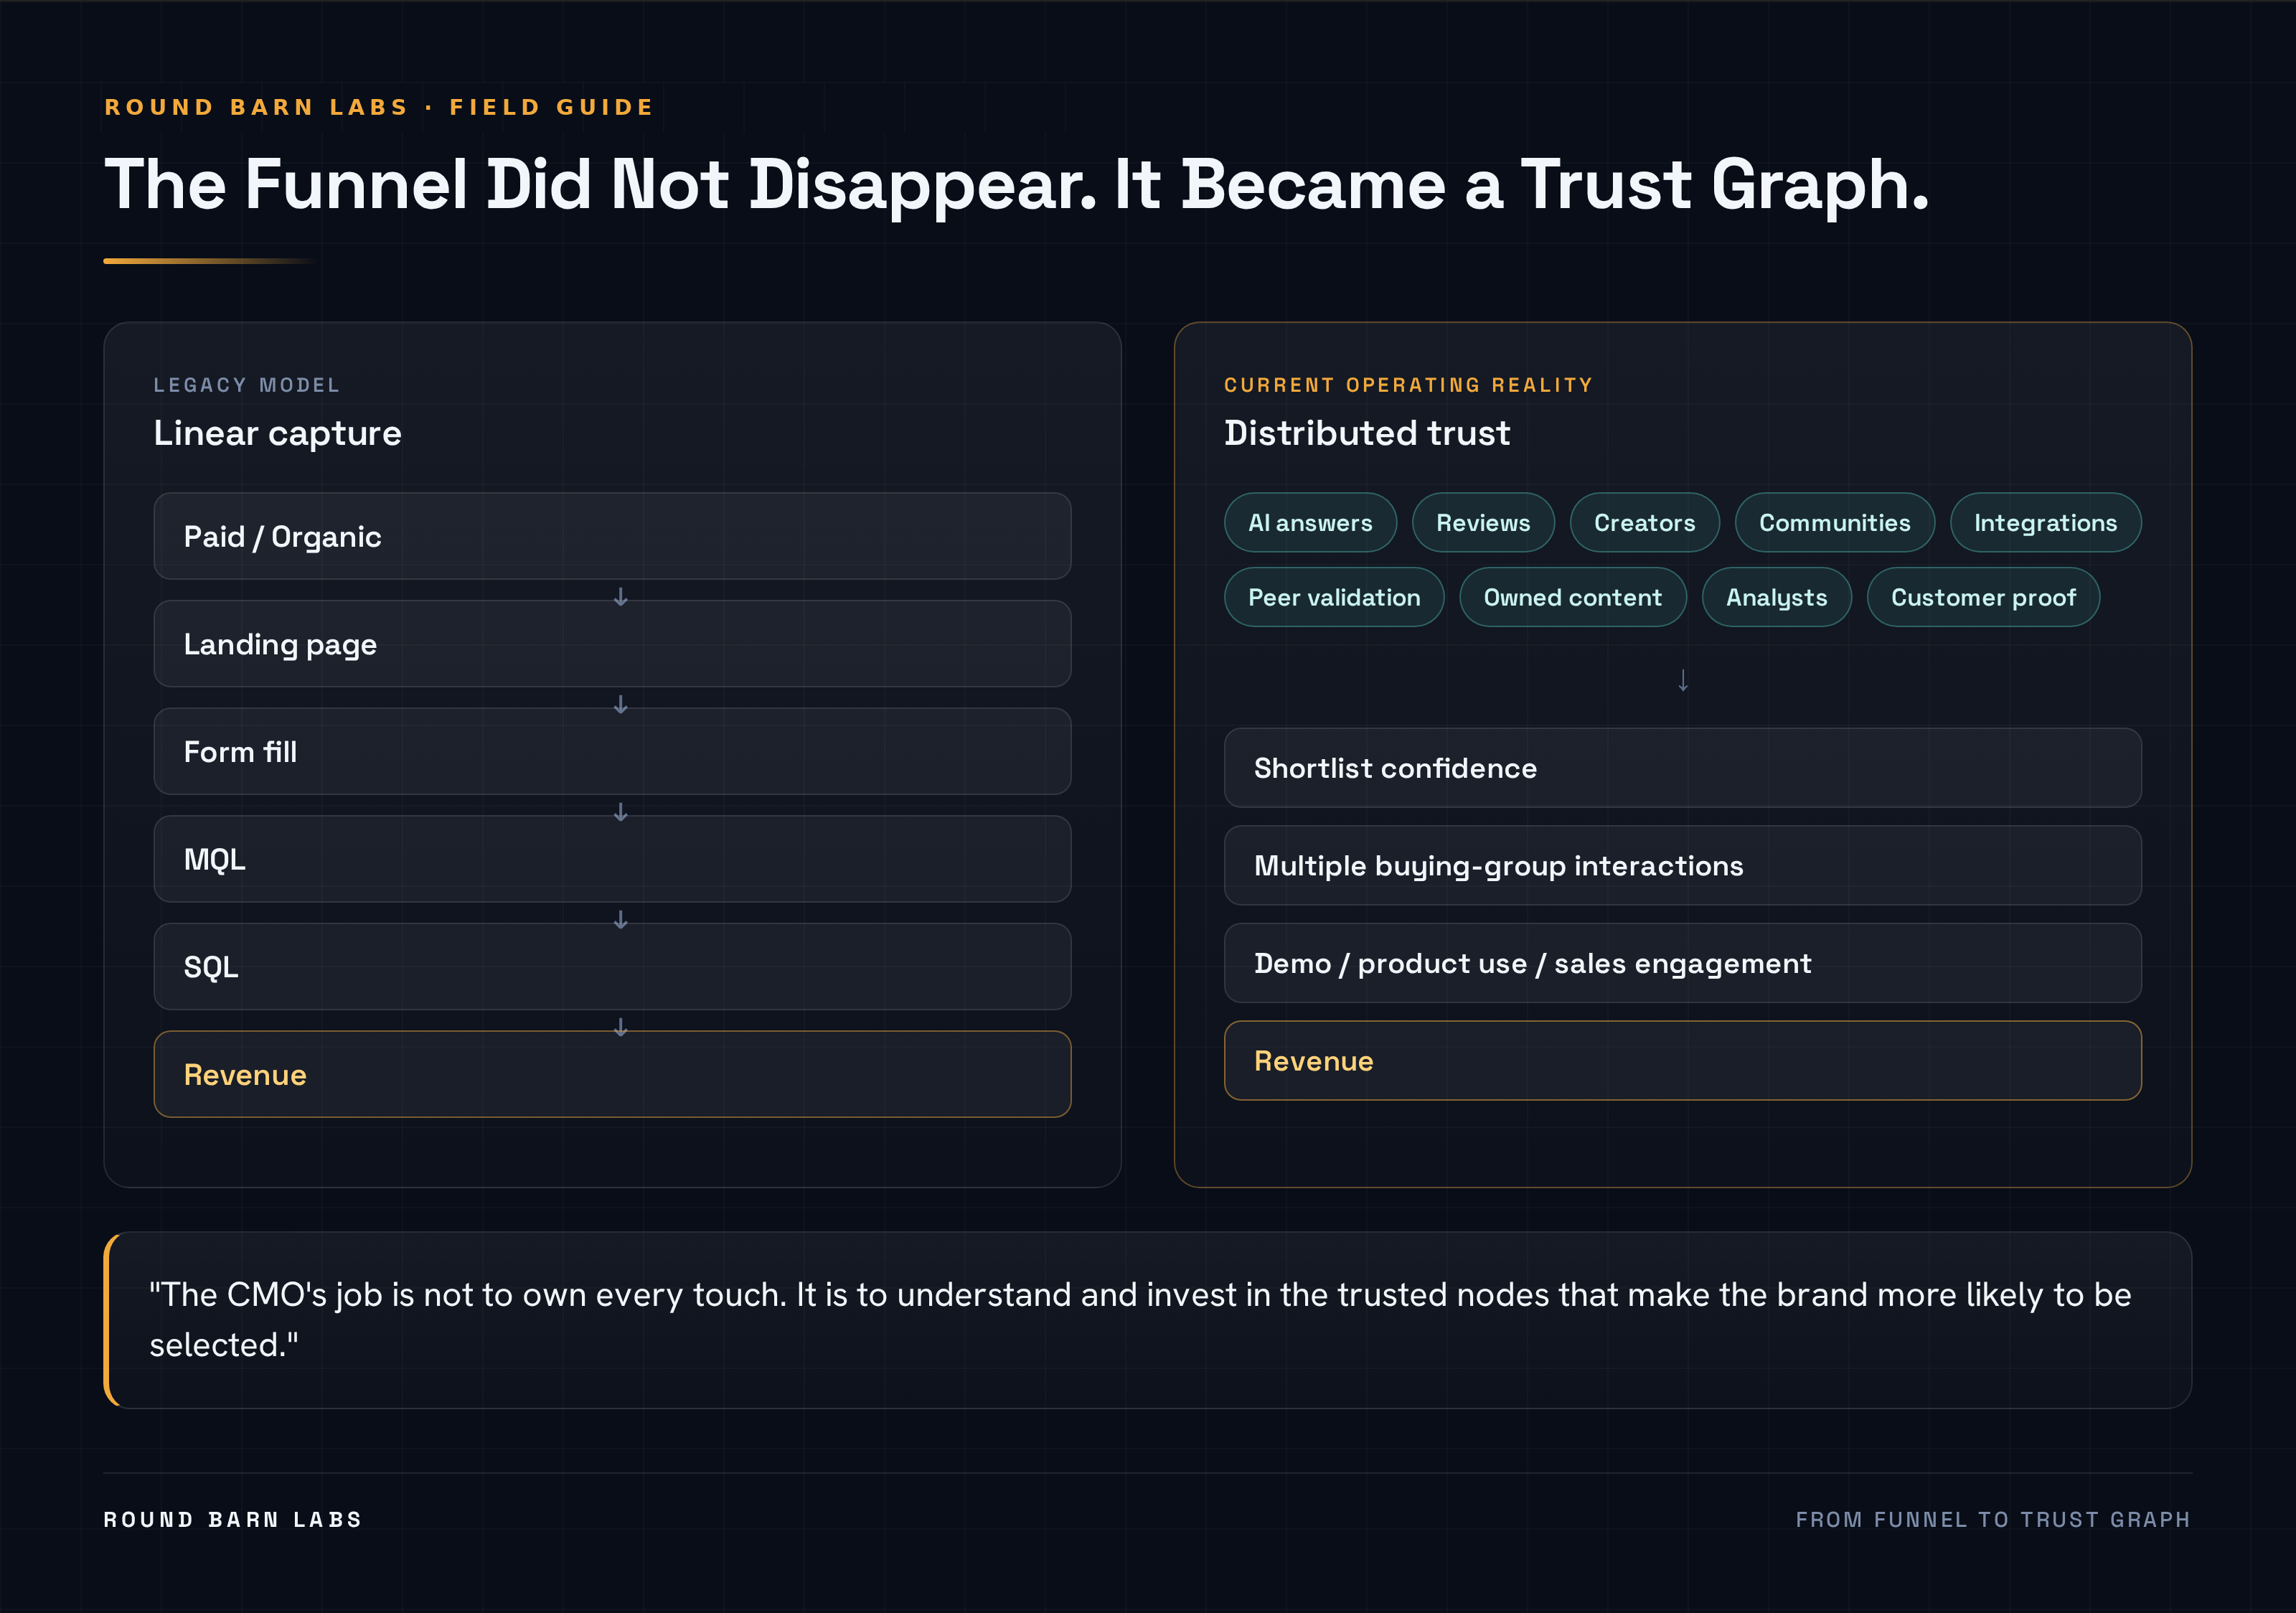Select the Communities pill
The height and width of the screenshot is (1613, 2296).
coord(1834,522)
